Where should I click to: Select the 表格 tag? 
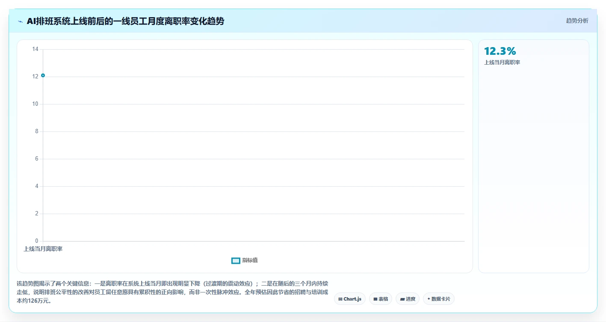(380, 299)
